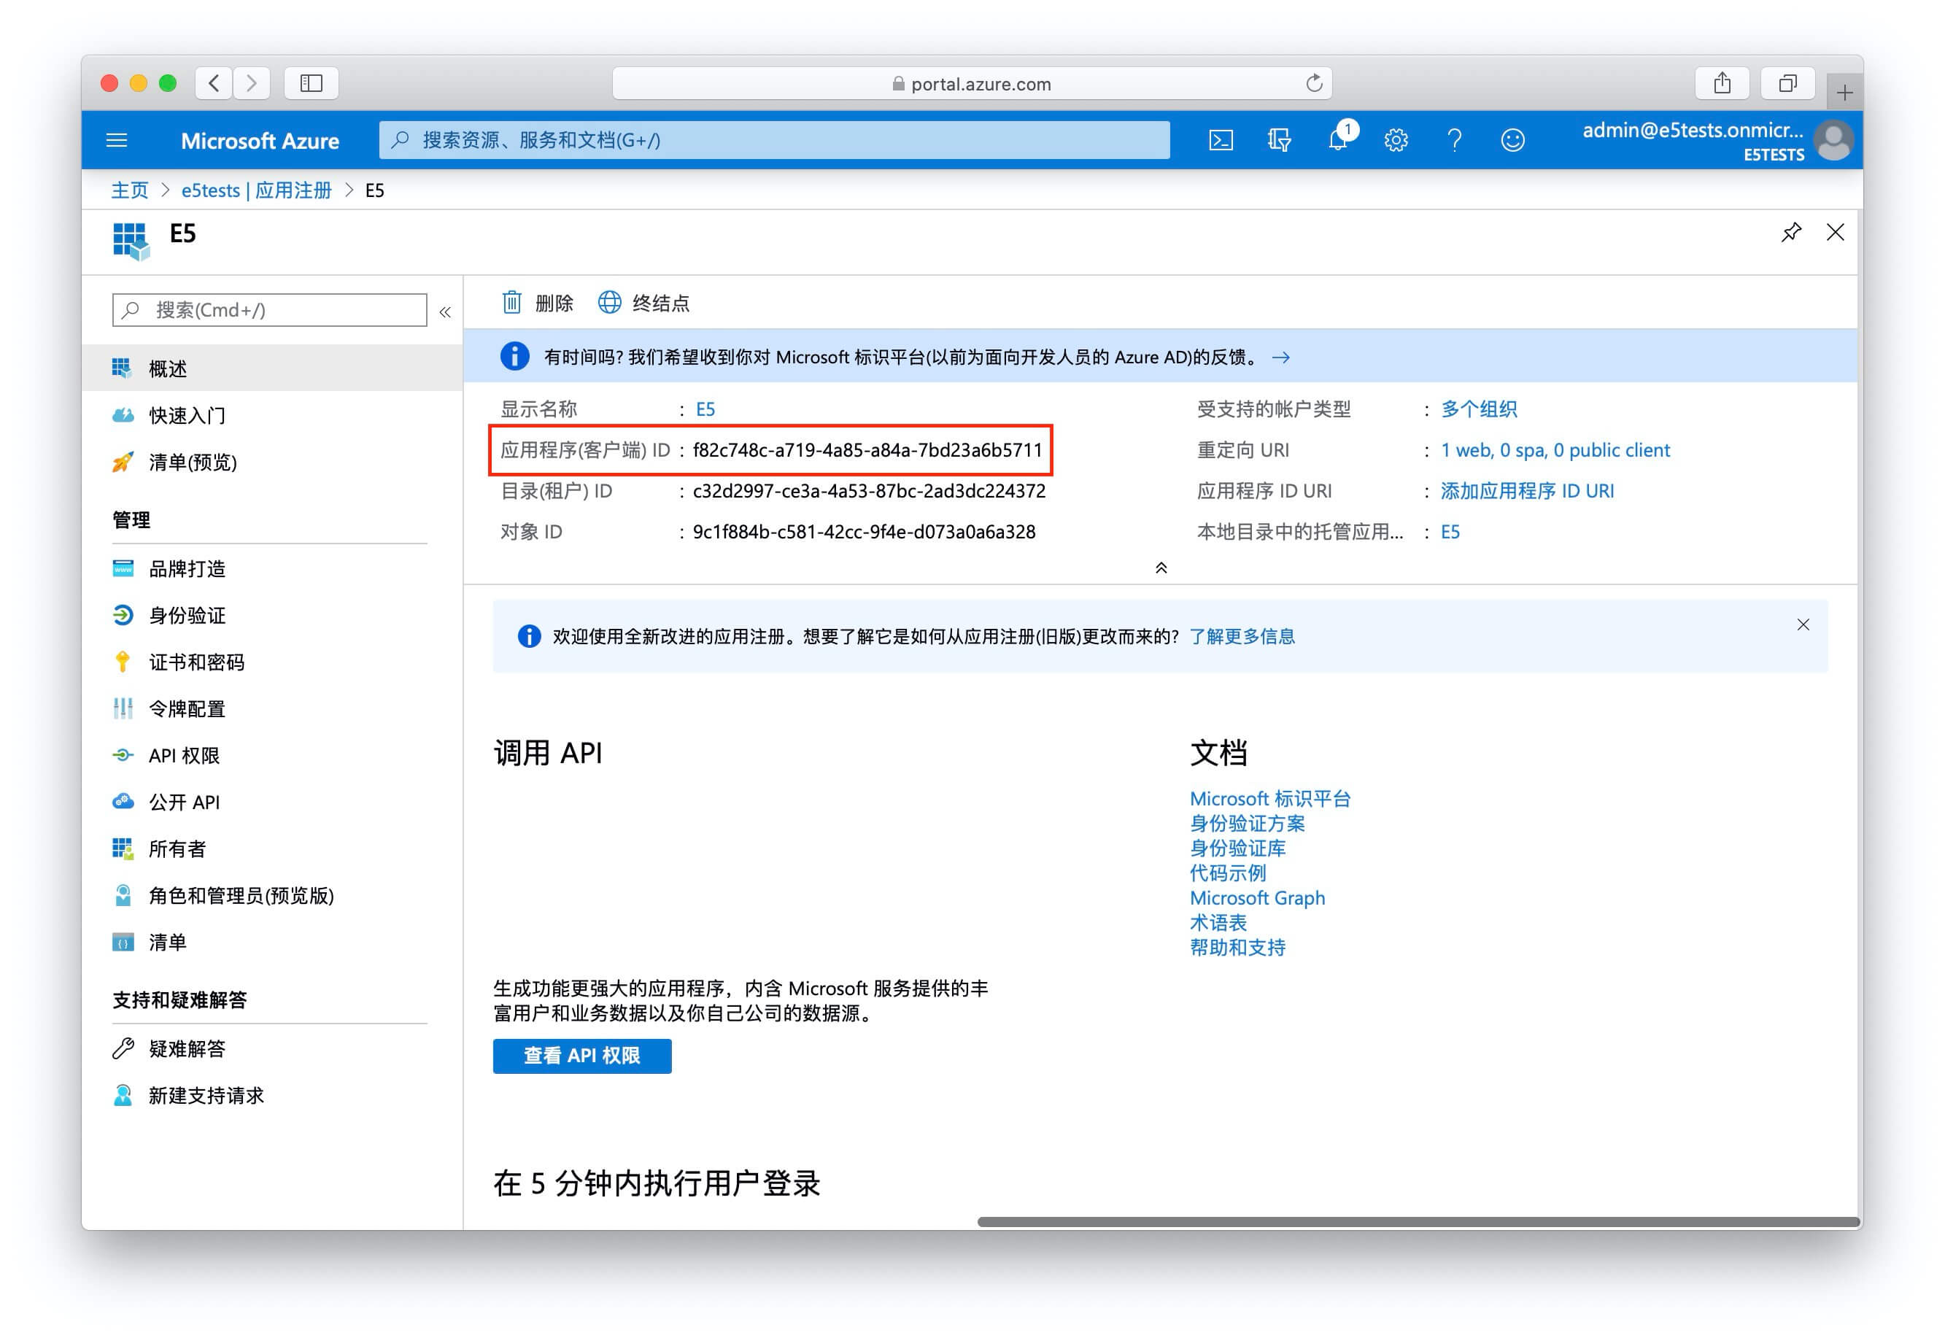The image size is (1945, 1338).
Task: Dismiss the welcome info banner
Action: [1803, 624]
